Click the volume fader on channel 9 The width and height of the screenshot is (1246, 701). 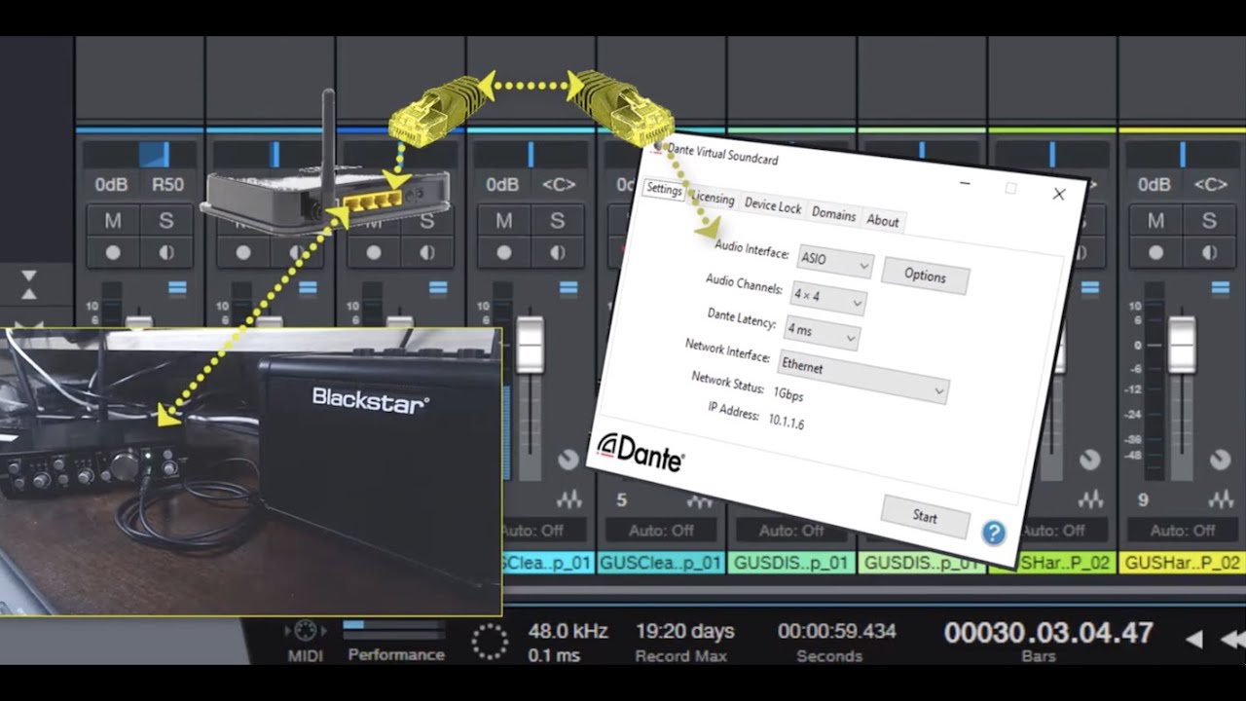pyautogui.click(x=1182, y=345)
